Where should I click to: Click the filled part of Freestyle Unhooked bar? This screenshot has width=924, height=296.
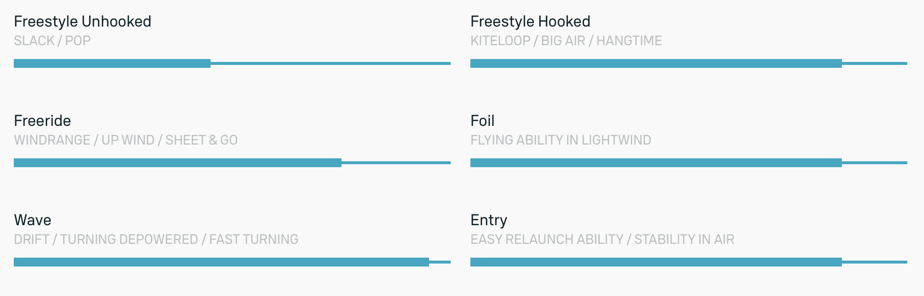112,63
